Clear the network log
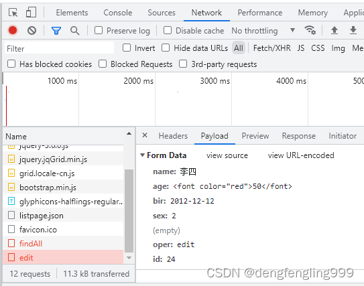The width and height of the screenshot is (364, 286). click(32, 30)
